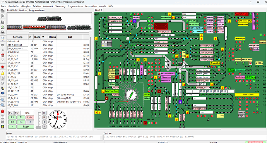Toggle the 'Rauche Rot+Akt' red button

pos(241,14)
